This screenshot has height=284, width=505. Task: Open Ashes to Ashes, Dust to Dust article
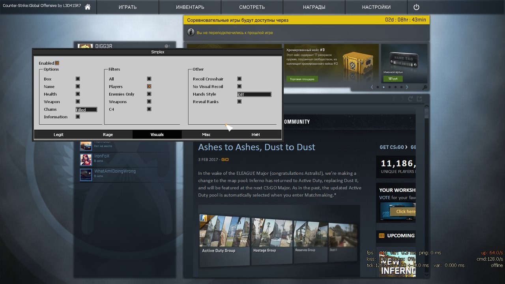256,147
